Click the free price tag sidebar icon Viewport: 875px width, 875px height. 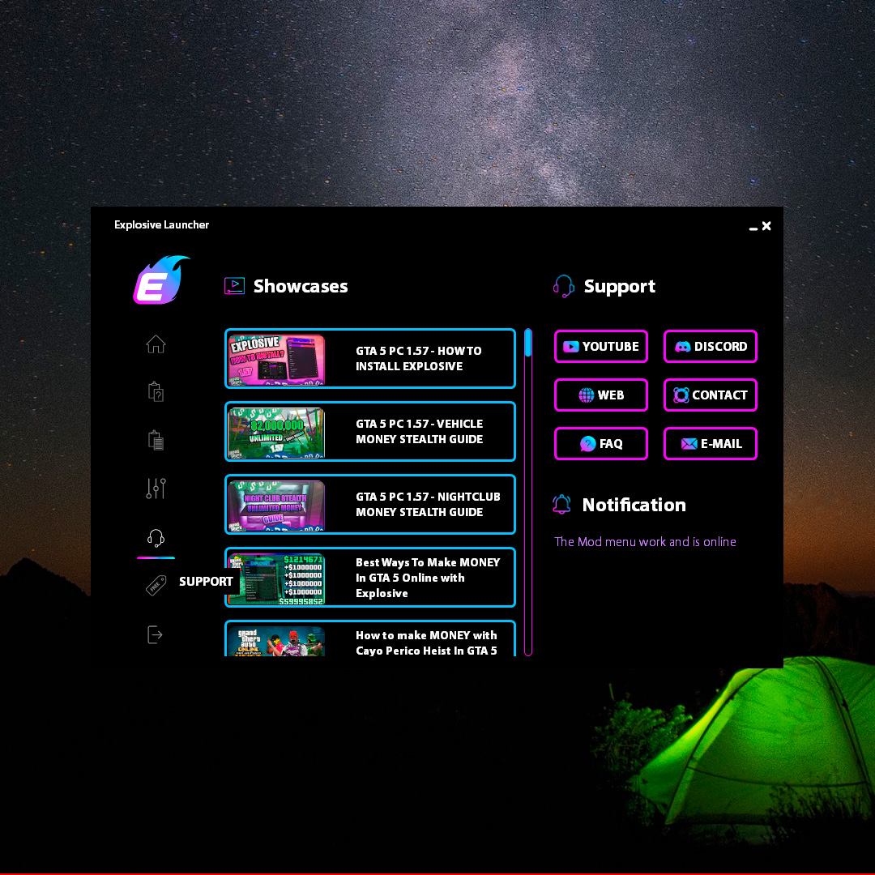click(x=156, y=585)
